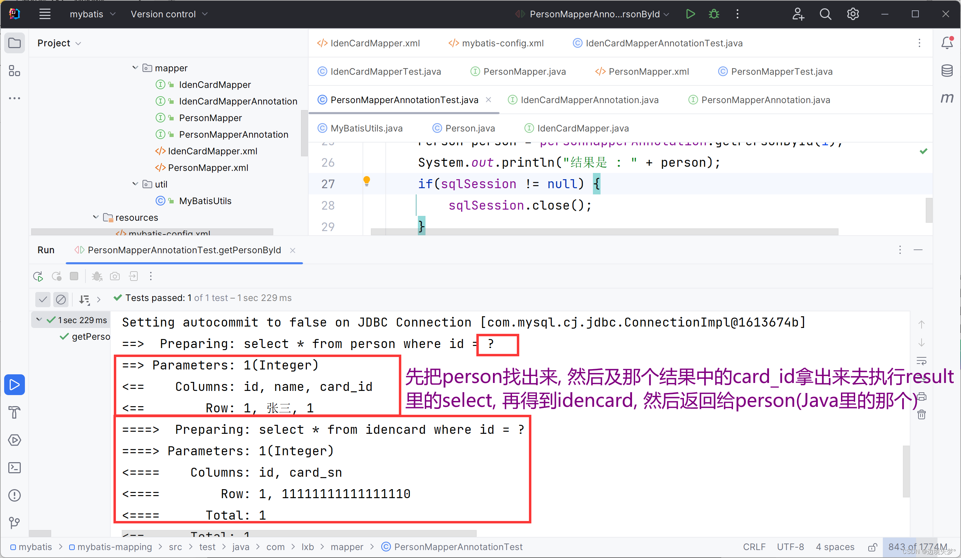The width and height of the screenshot is (961, 558).
Task: Click the CRLF line separator setting
Action: coord(754,547)
